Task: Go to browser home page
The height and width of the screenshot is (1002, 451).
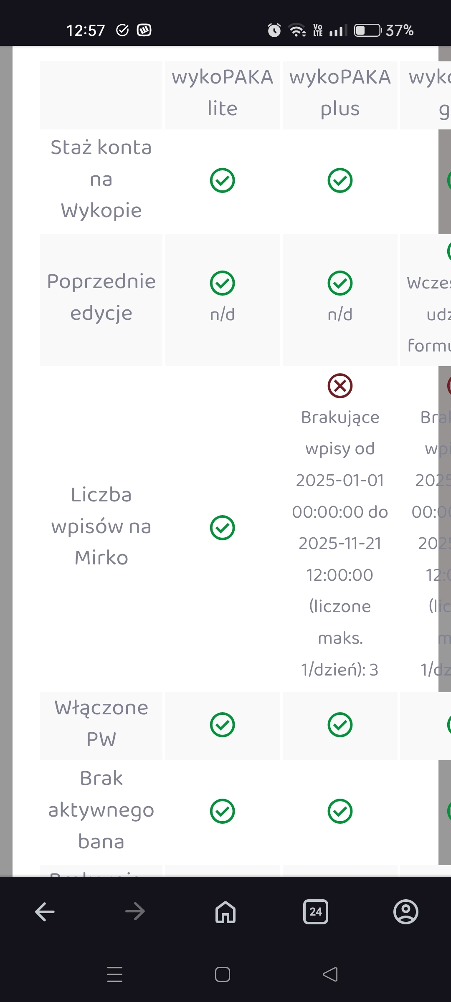Action: 225,912
